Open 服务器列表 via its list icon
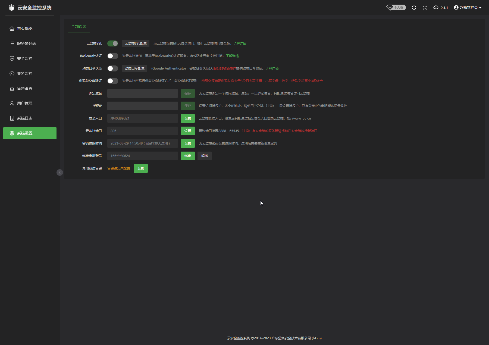Viewport: 489px width, 345px height. [x=12, y=43]
